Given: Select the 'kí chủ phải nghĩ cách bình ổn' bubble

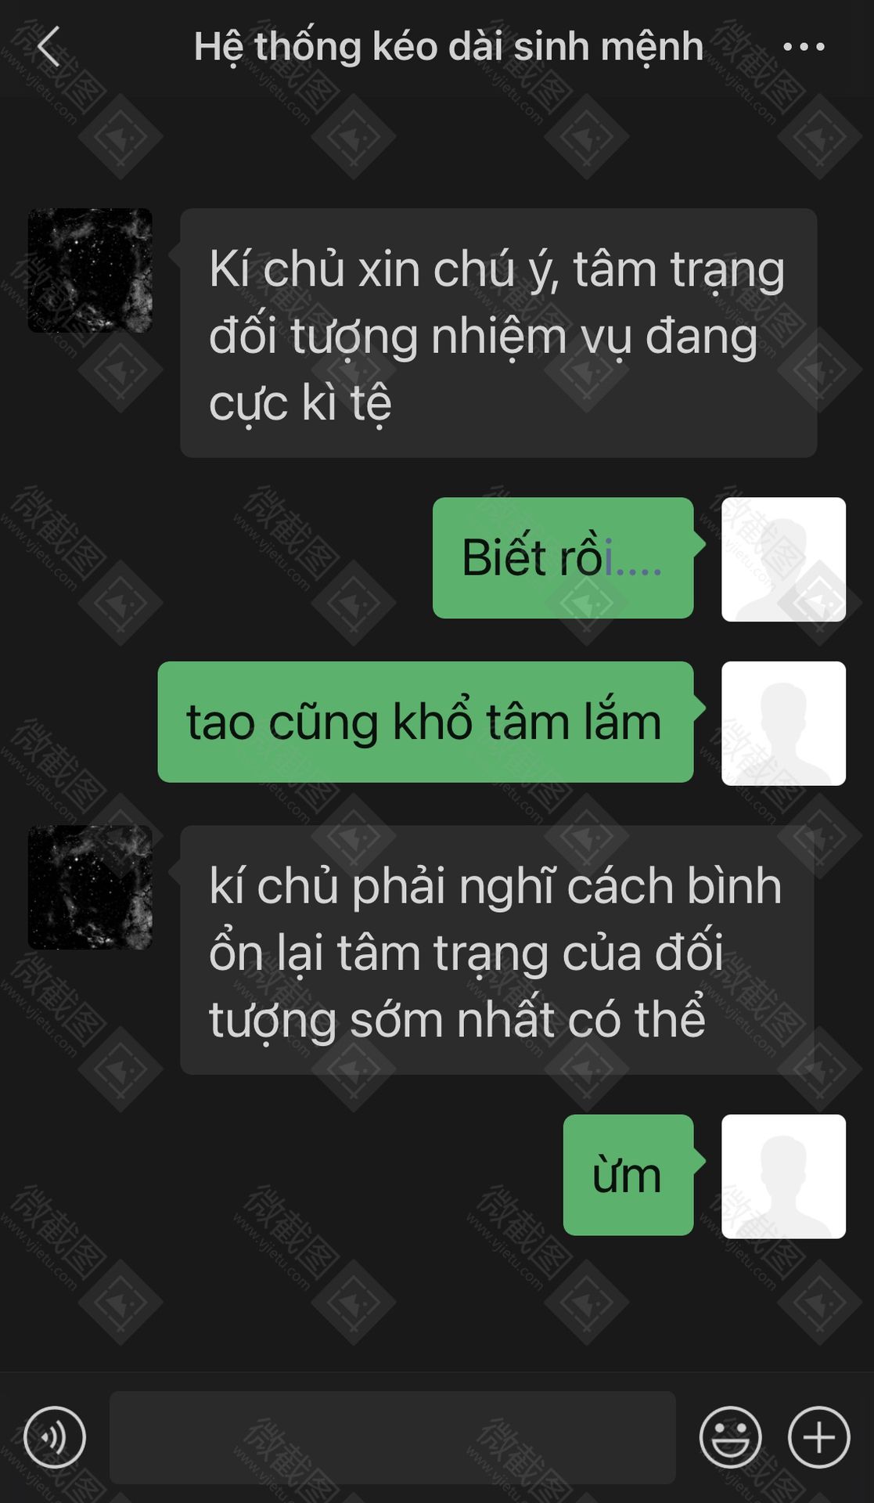Looking at the screenshot, I should click(498, 950).
